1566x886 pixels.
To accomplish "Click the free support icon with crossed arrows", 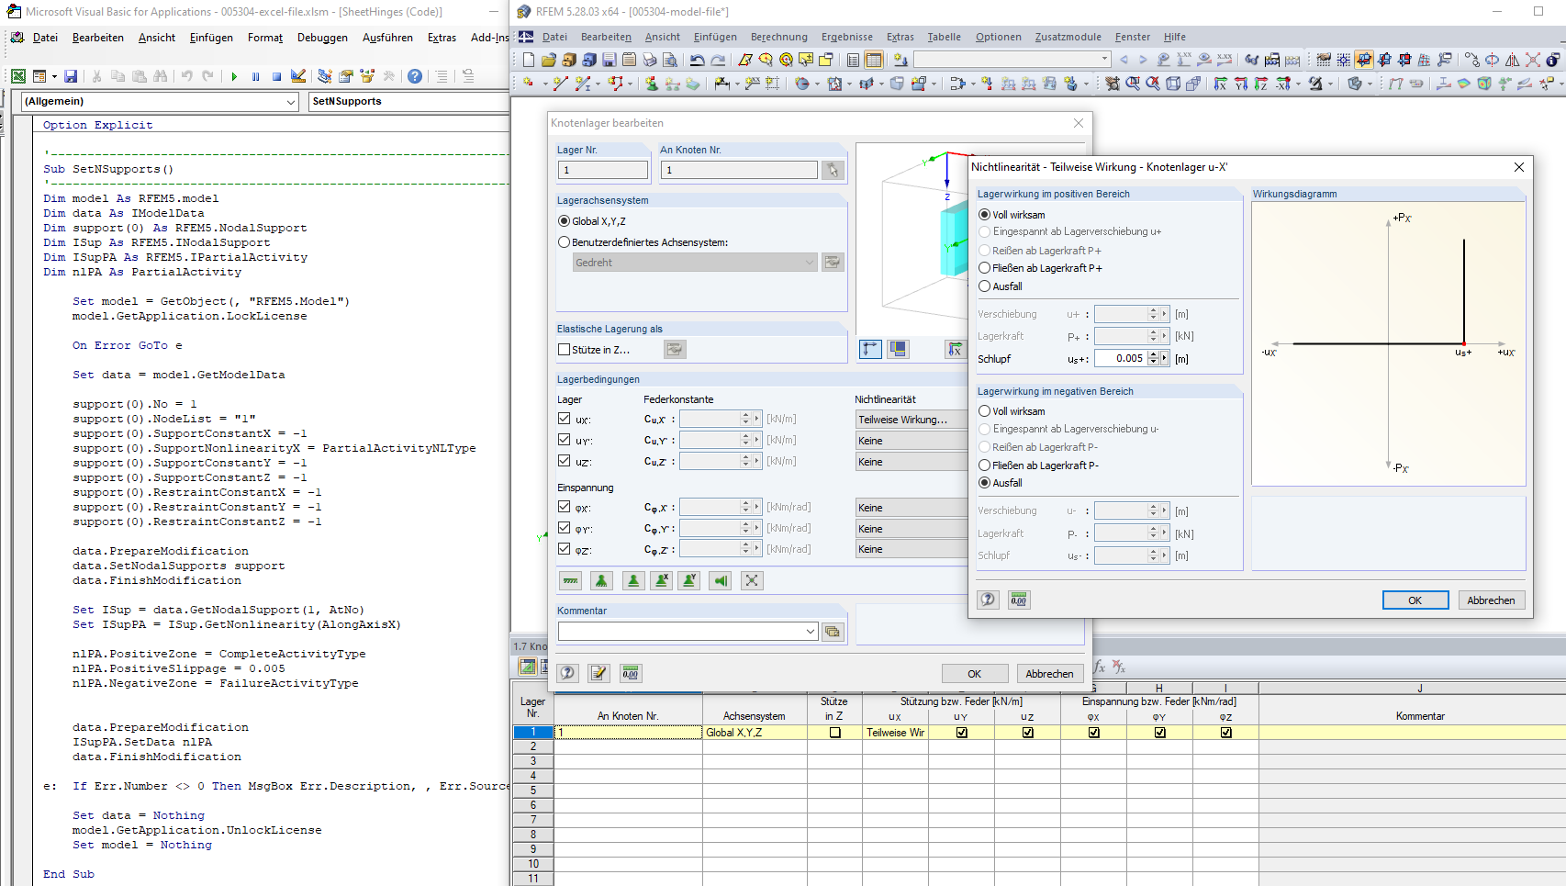I will [x=752, y=580].
